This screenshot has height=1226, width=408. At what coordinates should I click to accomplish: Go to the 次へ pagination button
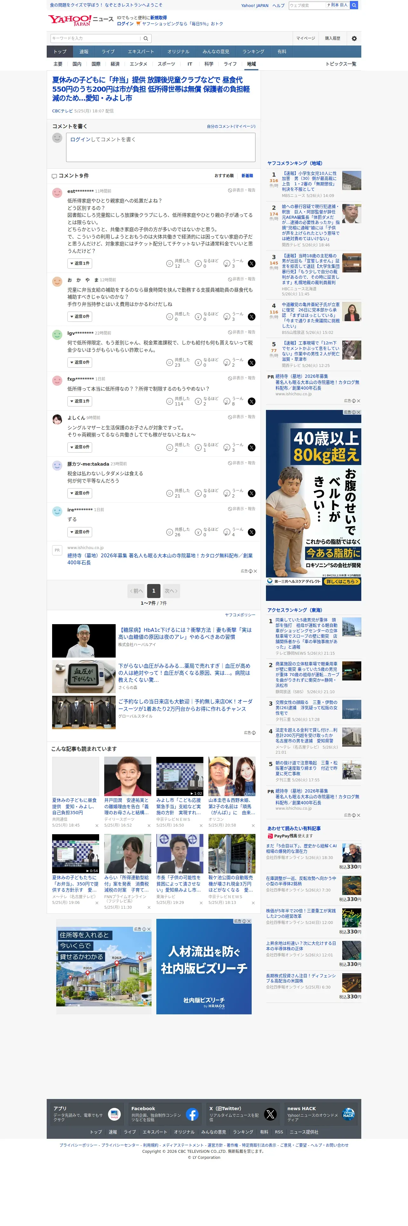point(171,591)
